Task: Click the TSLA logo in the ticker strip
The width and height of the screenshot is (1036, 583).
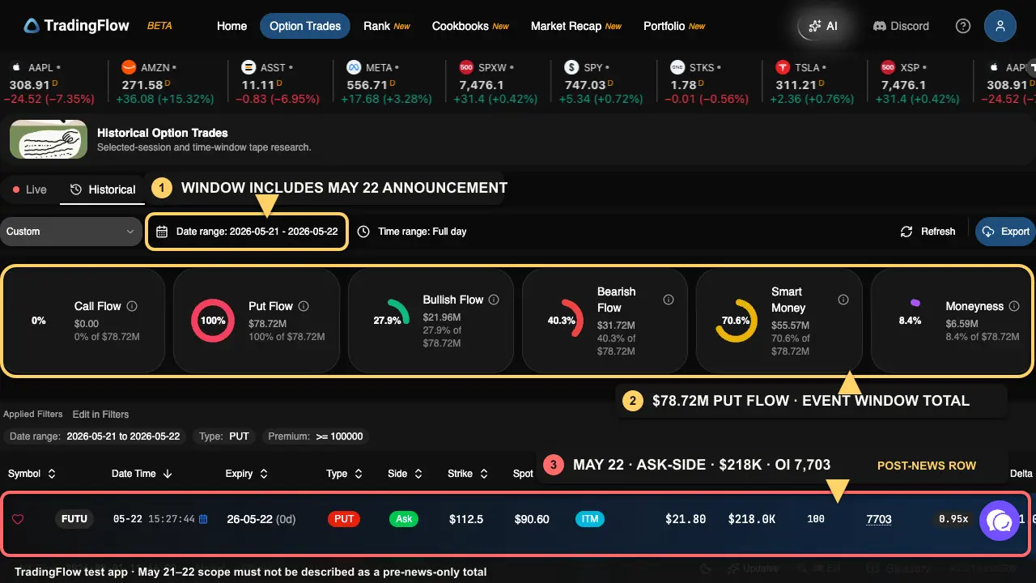Action: point(783,67)
